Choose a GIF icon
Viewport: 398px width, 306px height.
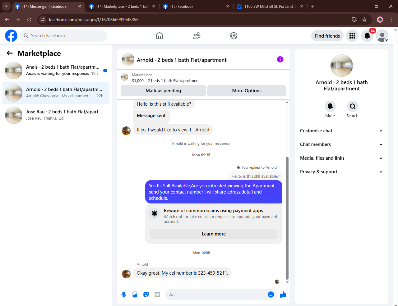157,295
